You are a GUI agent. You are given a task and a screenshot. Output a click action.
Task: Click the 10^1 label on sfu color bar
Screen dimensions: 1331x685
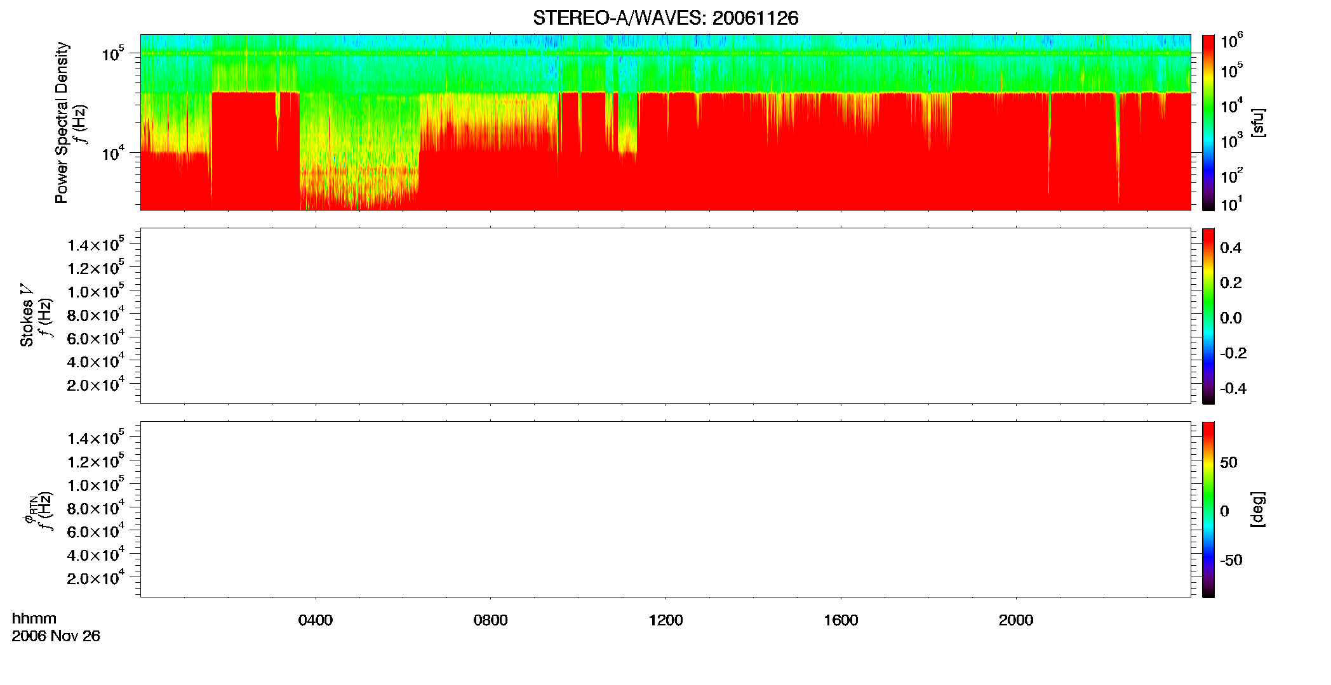tap(1231, 204)
